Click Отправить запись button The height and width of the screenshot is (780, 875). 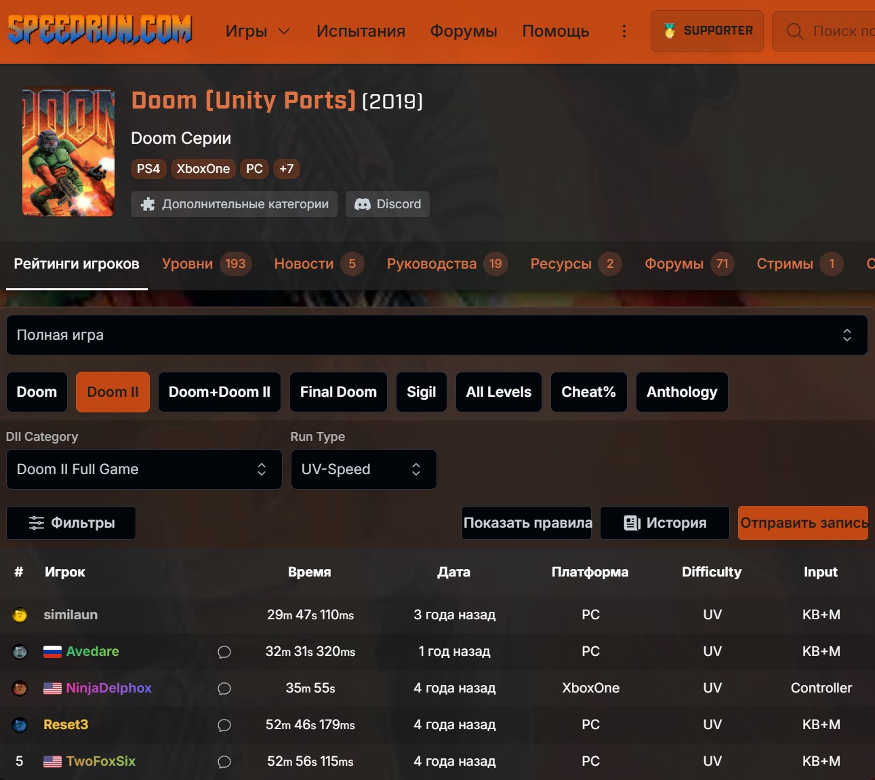tap(803, 523)
